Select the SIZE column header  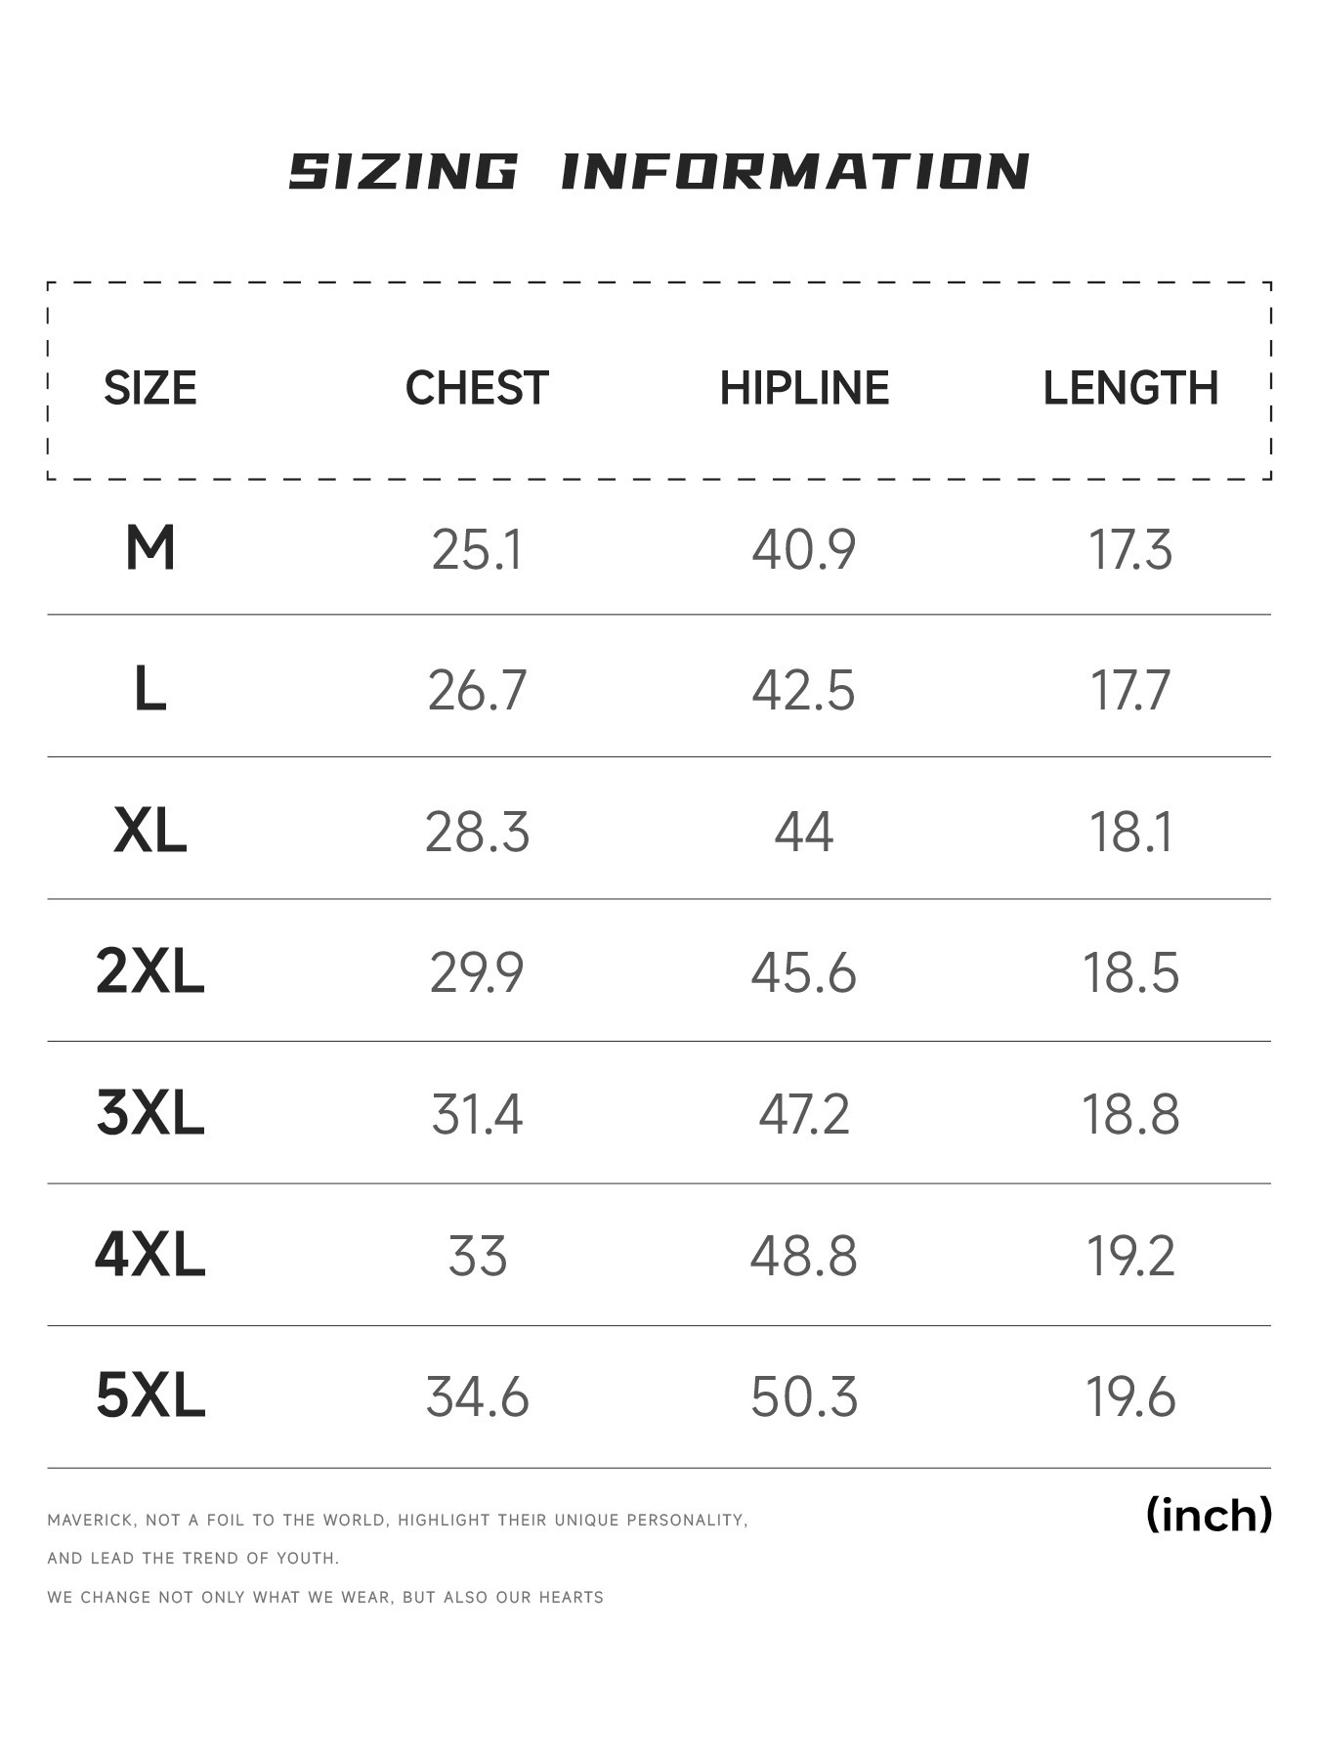point(150,388)
